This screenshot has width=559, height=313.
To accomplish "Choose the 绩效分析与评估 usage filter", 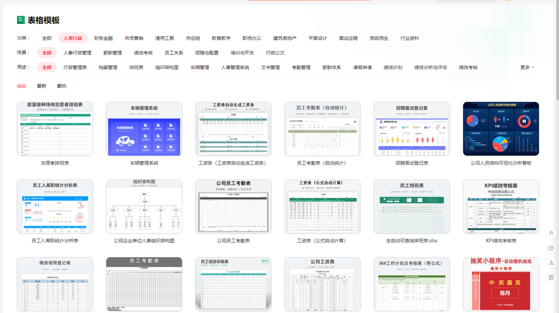I will pyautogui.click(x=431, y=68).
